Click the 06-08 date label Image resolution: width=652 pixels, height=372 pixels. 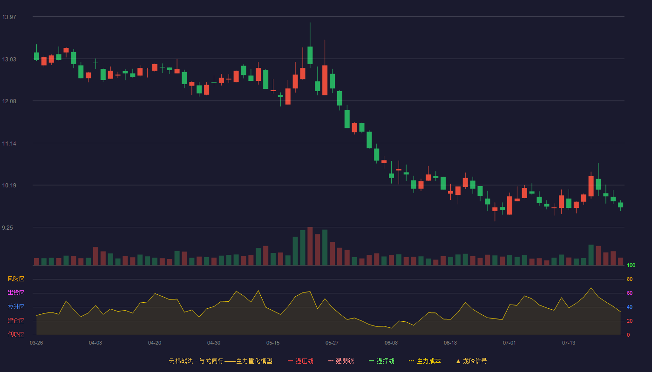[x=391, y=343]
